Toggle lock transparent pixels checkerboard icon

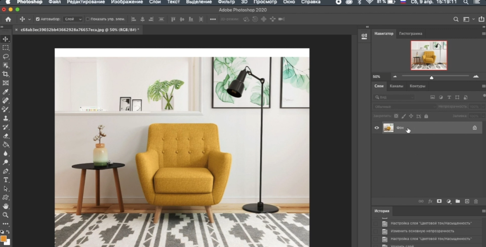coord(396,116)
